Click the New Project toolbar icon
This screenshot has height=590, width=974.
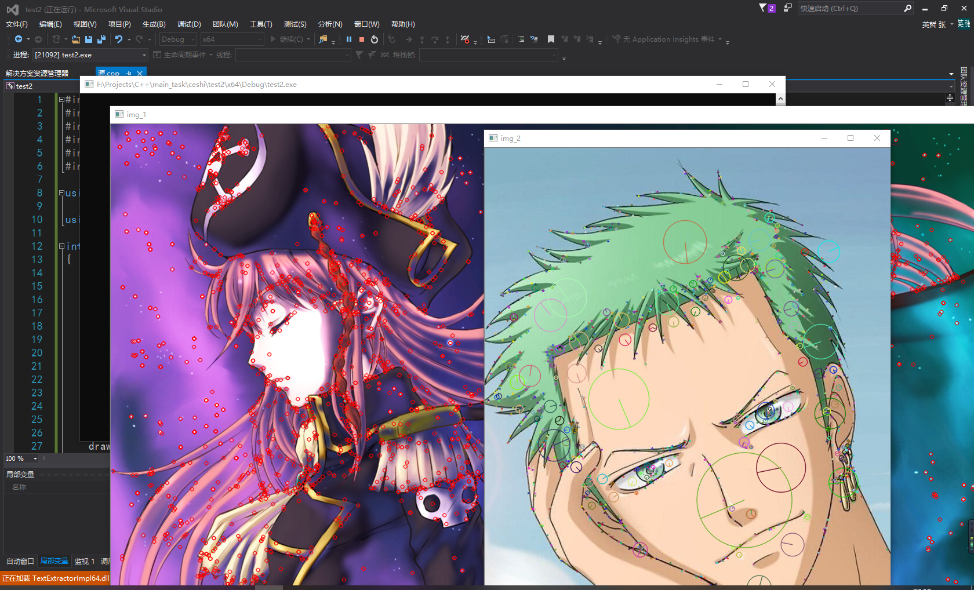tap(56, 39)
